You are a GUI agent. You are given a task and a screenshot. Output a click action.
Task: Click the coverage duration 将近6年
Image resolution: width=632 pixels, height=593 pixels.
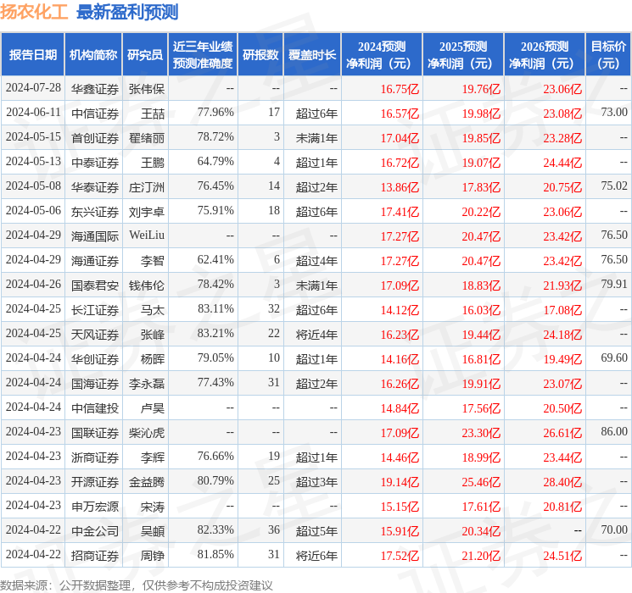point(316,556)
